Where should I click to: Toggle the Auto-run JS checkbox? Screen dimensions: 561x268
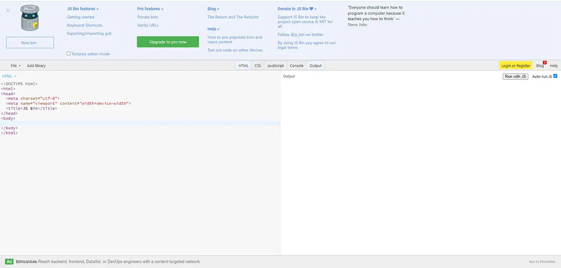pyautogui.click(x=555, y=76)
